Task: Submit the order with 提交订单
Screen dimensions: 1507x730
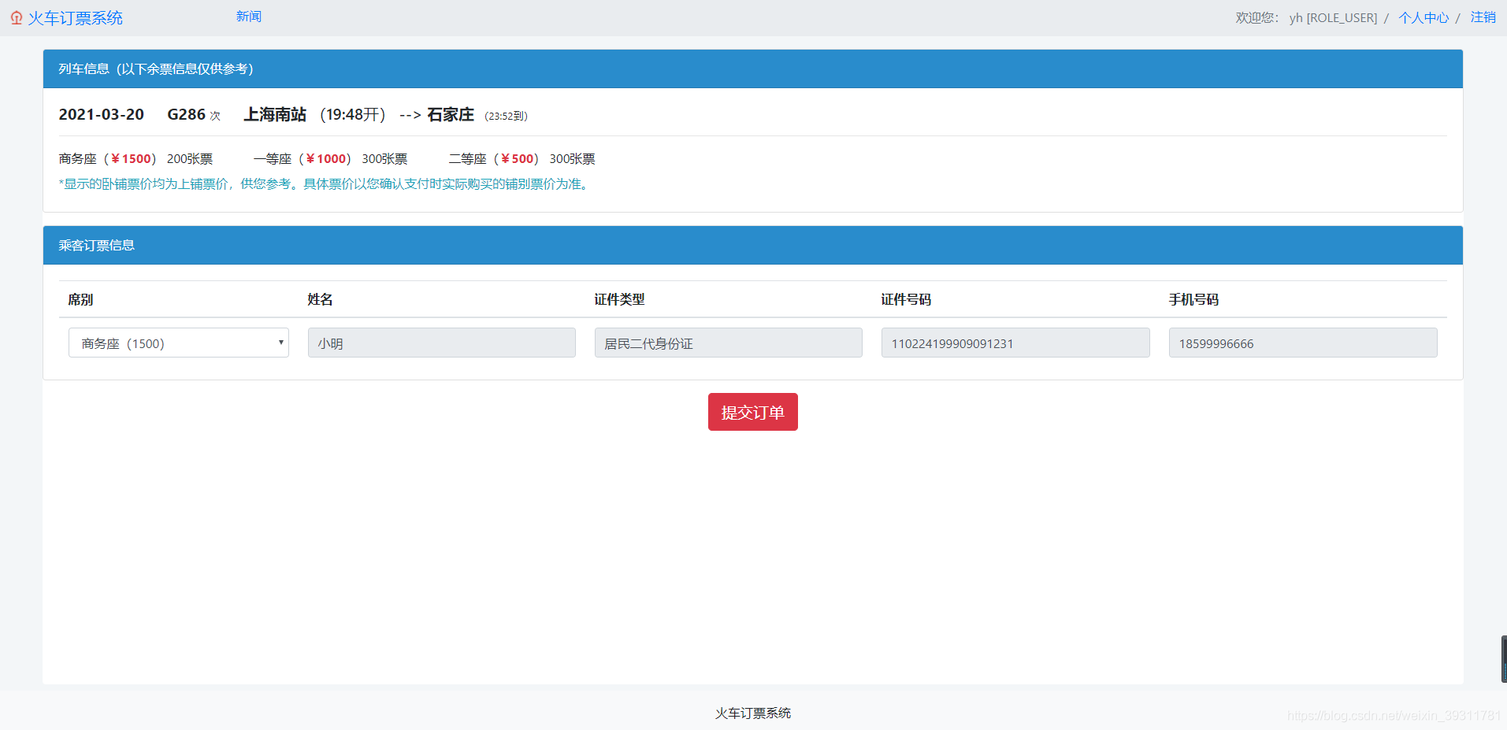Action: [x=753, y=412]
